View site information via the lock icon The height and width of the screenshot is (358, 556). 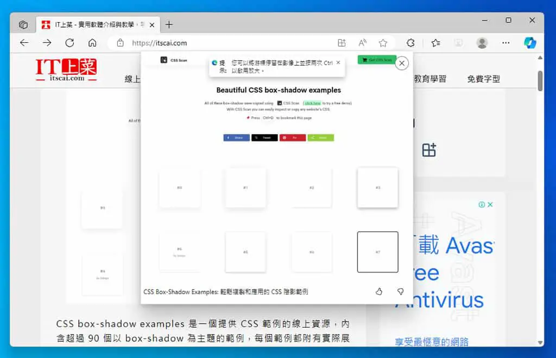tap(120, 43)
